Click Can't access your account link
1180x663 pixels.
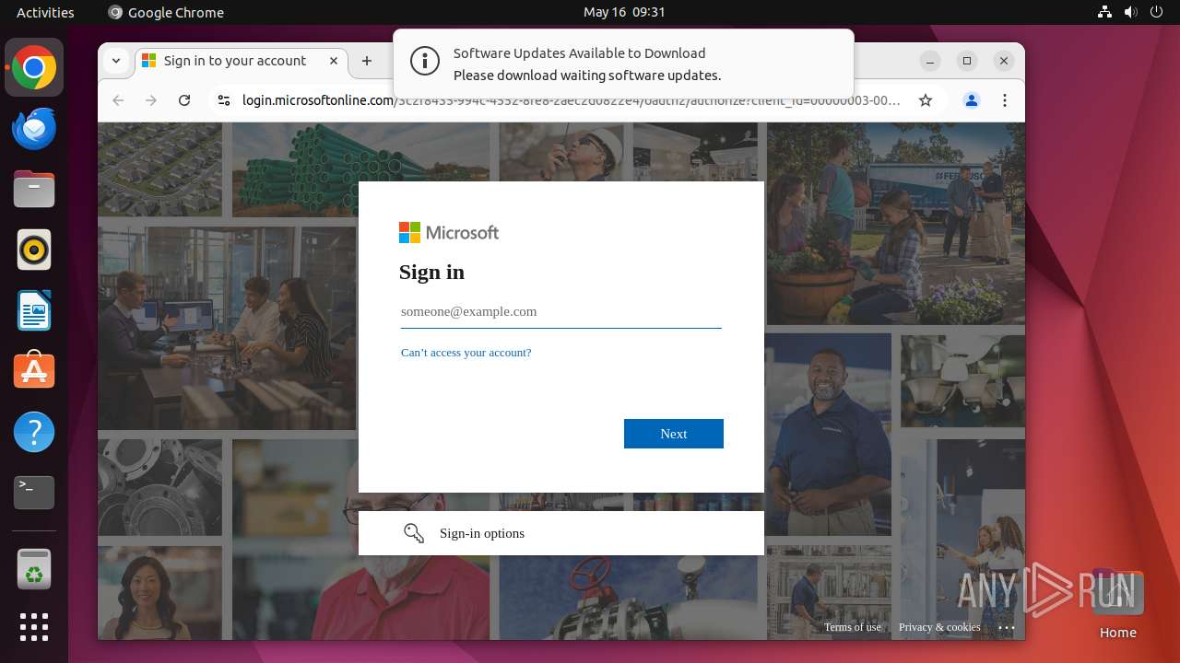[466, 353]
